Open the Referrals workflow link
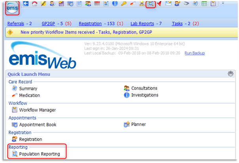Image resolution: width=239 pixels, height=163 pixels. pos(16,24)
